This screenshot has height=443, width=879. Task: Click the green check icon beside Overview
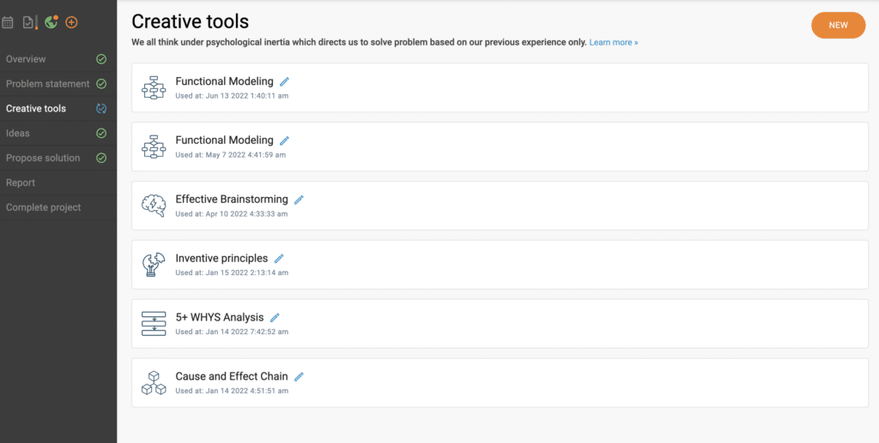(101, 59)
